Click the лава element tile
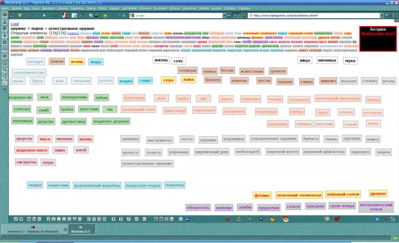Viewport: 399px width, 243px height. [188, 80]
